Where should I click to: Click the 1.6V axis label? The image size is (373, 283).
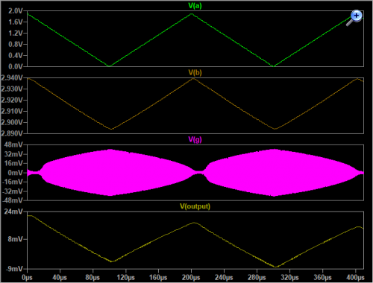click(x=15, y=22)
